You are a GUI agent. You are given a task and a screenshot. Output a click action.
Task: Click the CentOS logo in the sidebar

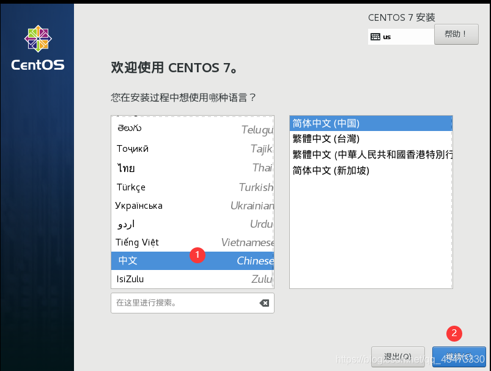tap(38, 48)
